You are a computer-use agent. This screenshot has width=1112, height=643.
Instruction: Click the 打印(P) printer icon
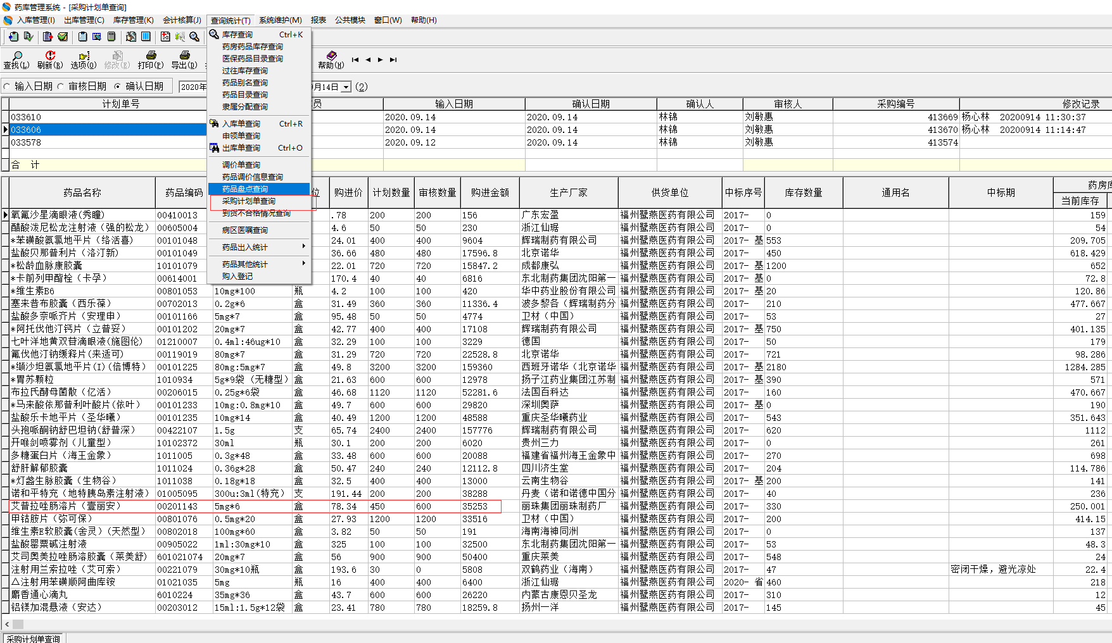point(151,59)
